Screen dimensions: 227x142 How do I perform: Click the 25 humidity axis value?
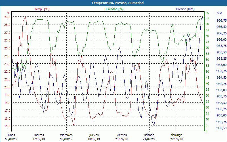207,101
